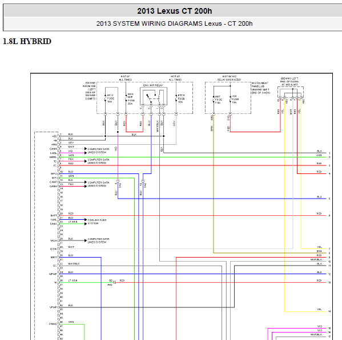Click the 'FANH' terminal label
The image size is (342, 340).
[x=54, y=224]
